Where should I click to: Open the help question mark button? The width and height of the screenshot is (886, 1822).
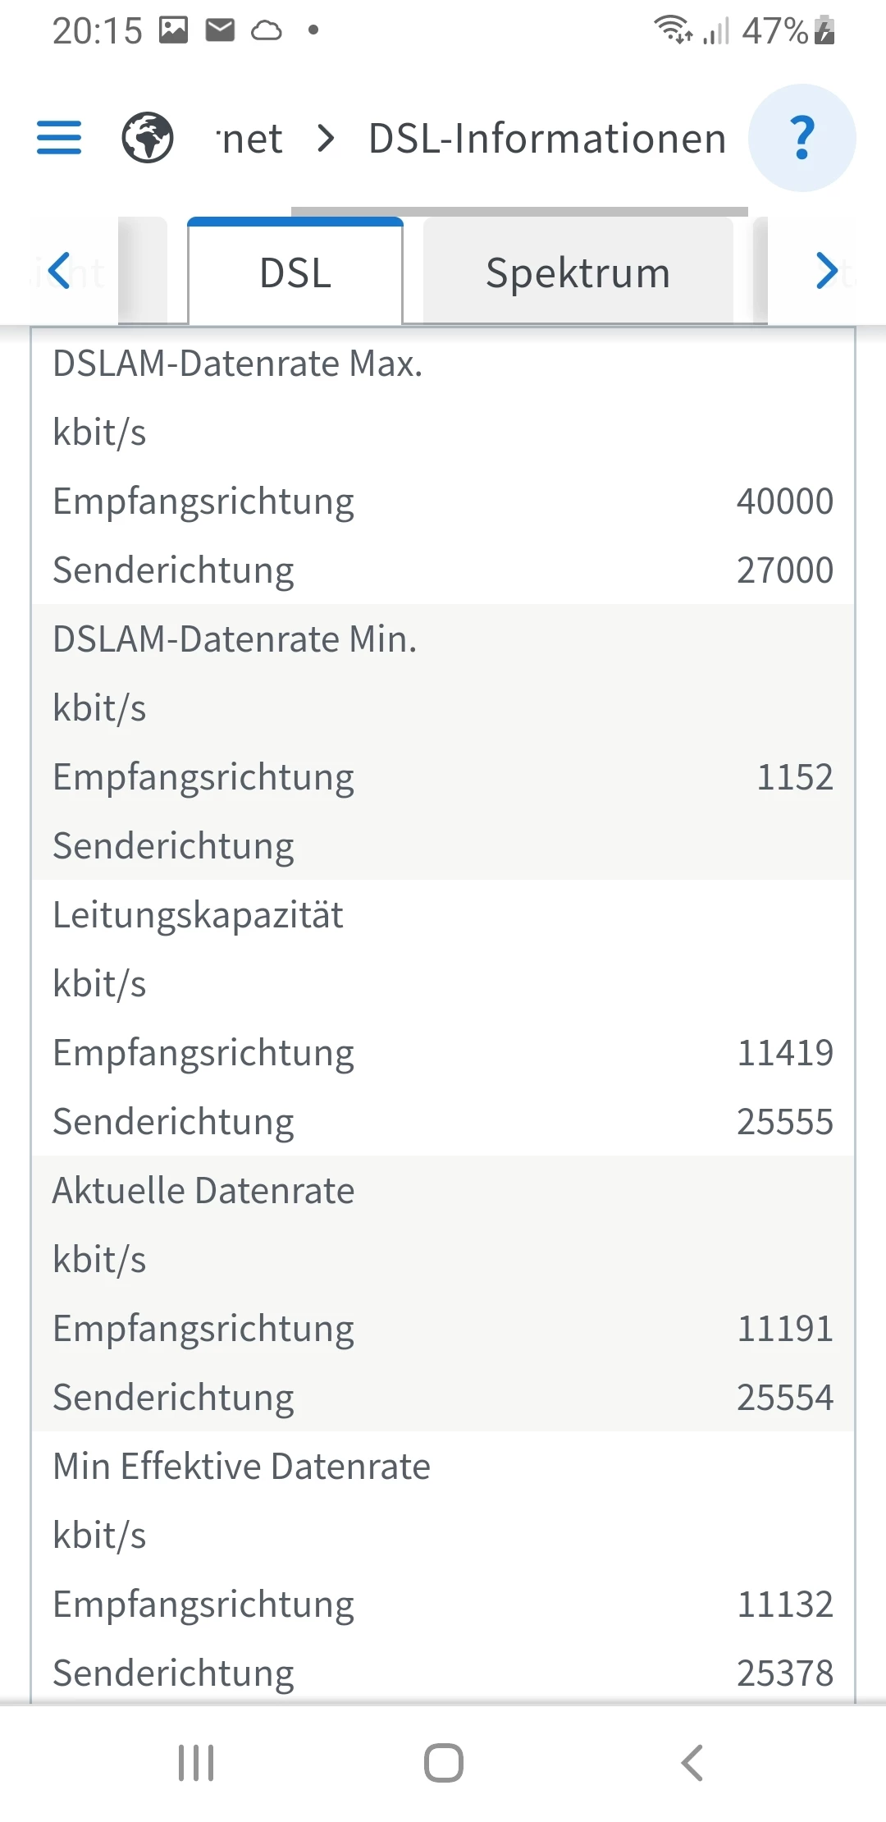point(802,138)
